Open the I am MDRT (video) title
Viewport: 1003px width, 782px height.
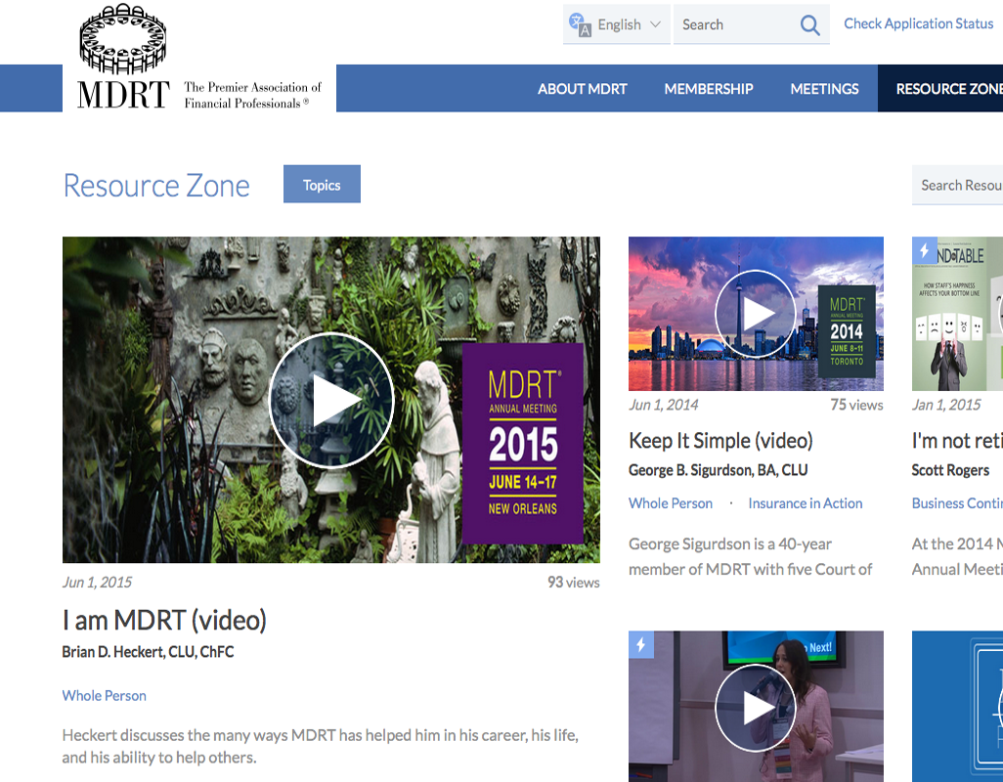coord(164,621)
